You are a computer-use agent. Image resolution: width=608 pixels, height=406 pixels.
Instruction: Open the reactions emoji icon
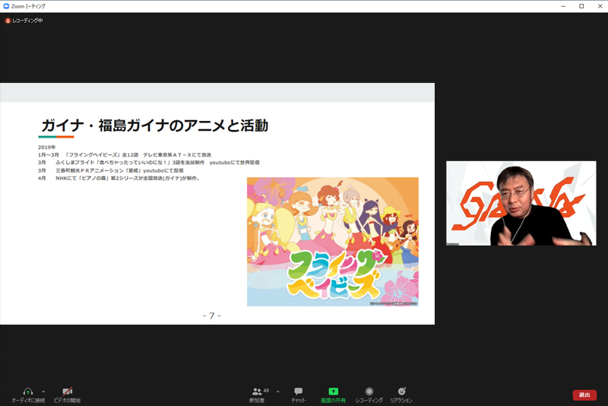(401, 391)
